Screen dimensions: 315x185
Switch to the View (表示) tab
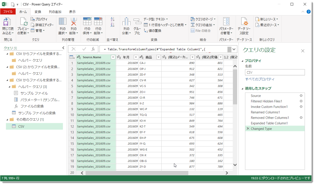[x=72, y=12]
